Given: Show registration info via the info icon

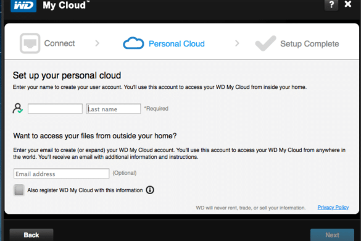Looking at the screenshot, I should tap(150, 190).
